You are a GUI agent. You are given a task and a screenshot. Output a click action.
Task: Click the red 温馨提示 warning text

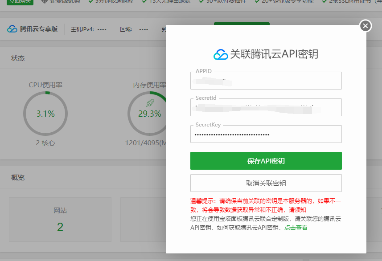tap(266, 205)
